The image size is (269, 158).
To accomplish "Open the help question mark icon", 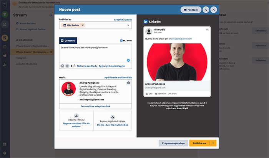I will pos(5,153).
